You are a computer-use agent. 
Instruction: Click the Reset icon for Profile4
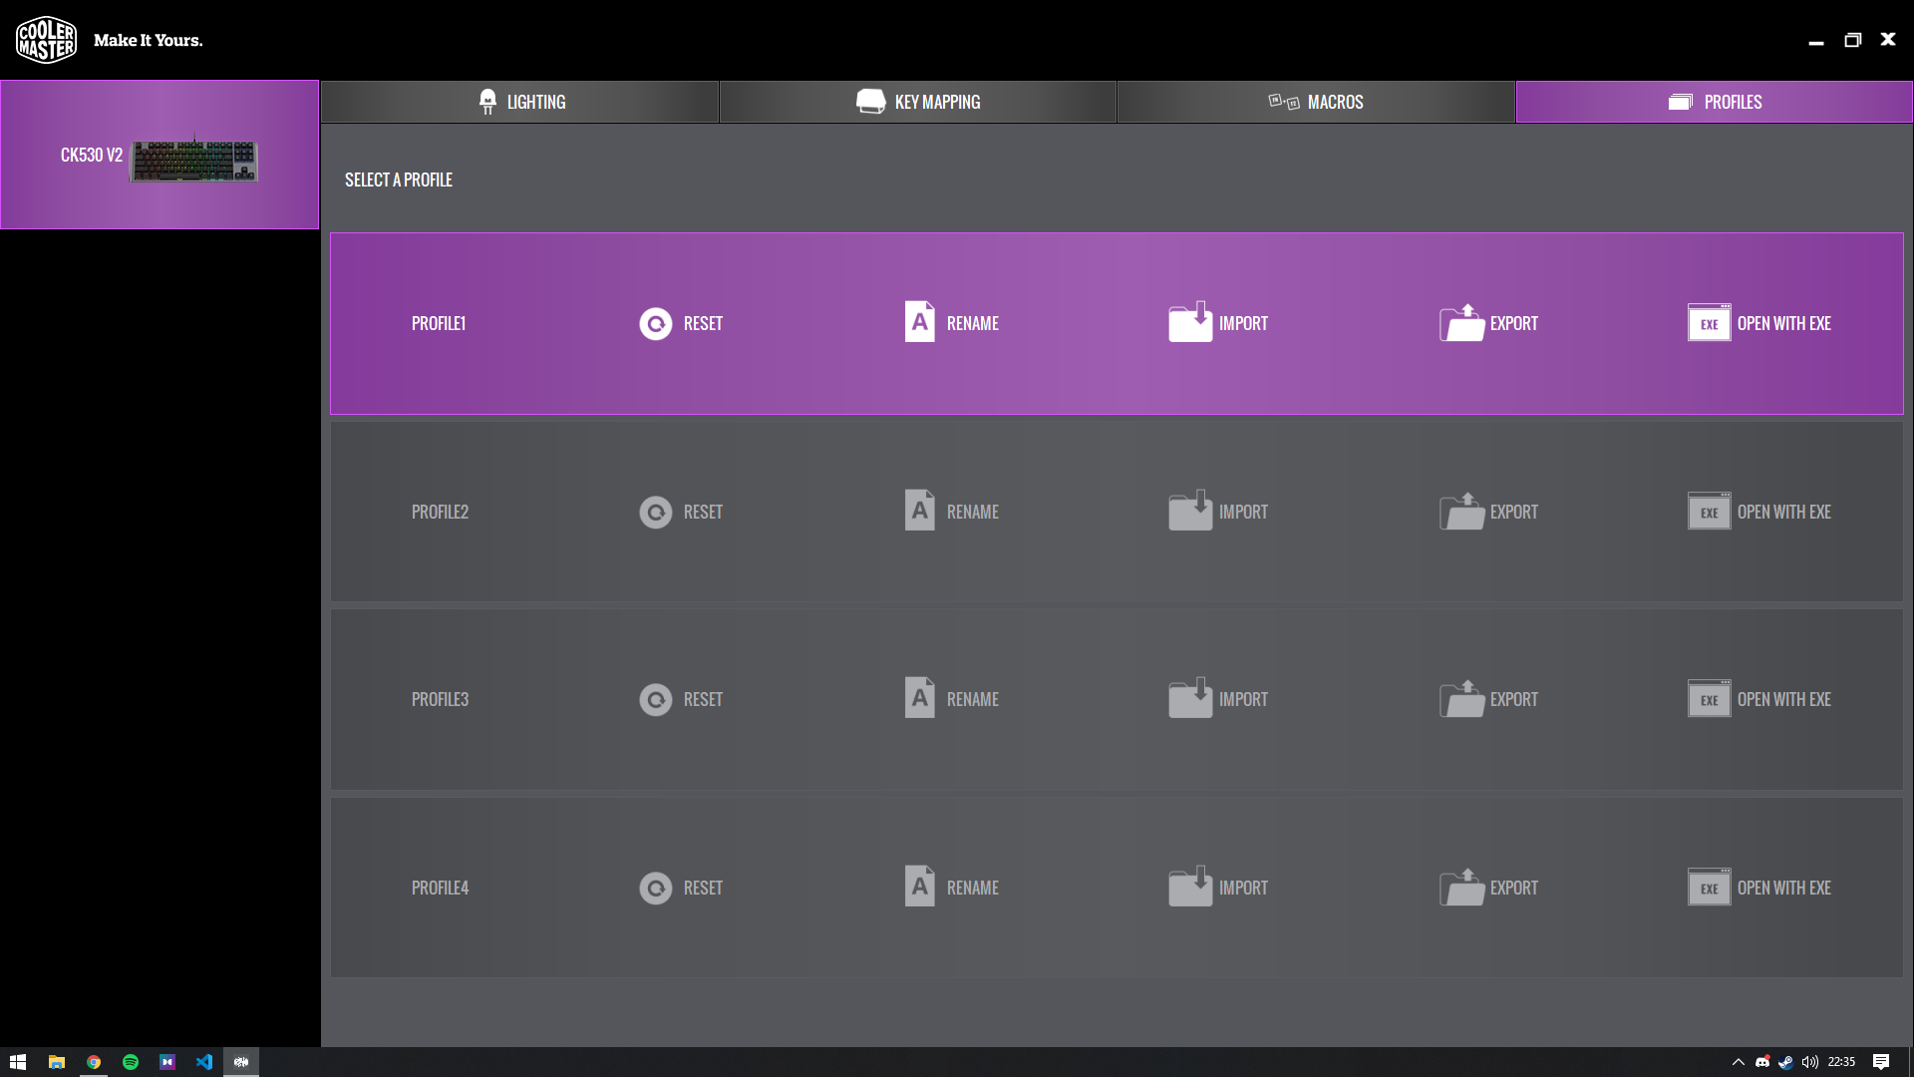(x=655, y=888)
